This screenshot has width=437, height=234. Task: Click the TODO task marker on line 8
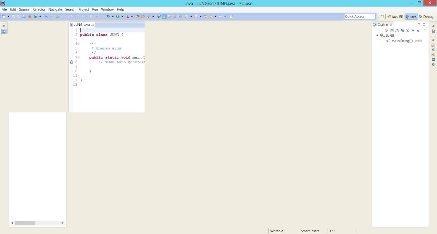71,62
